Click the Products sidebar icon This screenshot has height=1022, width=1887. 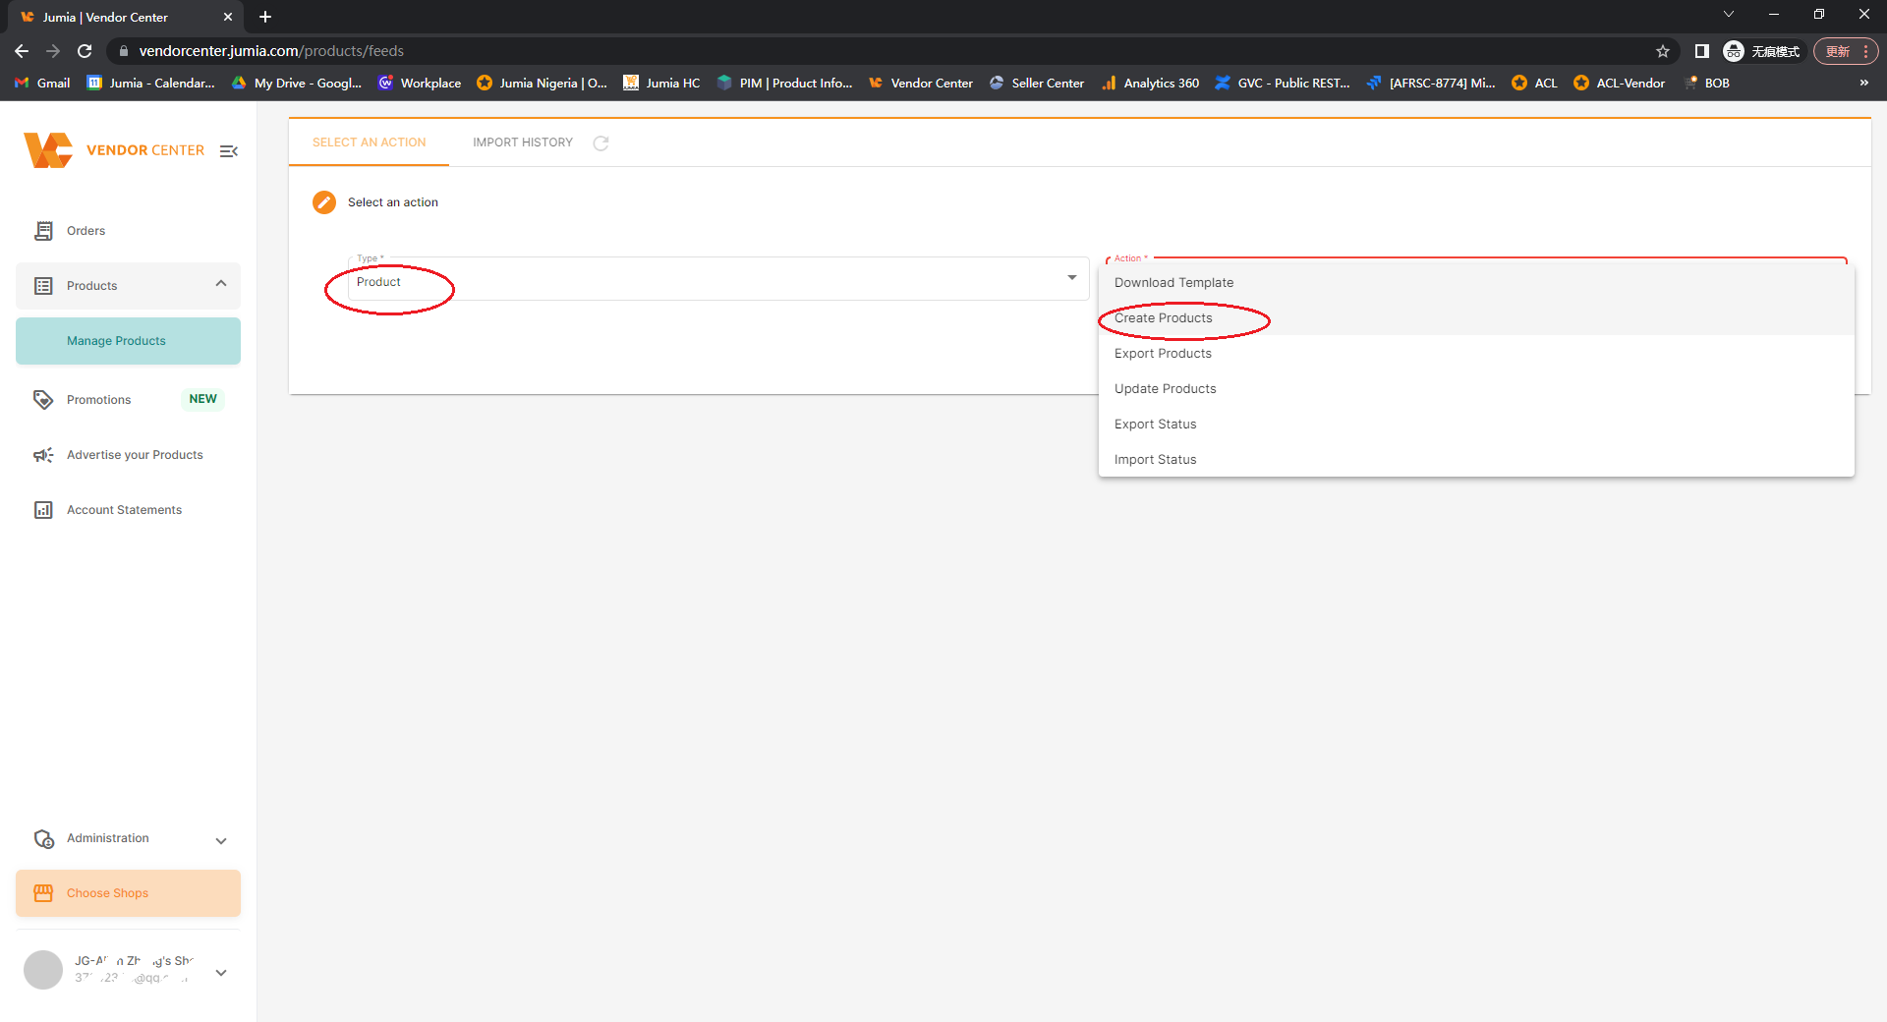coord(43,285)
